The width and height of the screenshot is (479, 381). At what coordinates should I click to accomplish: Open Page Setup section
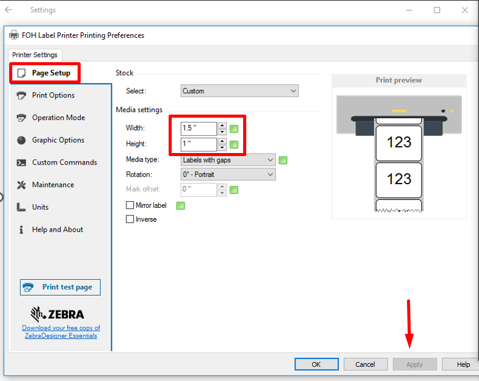coord(45,73)
